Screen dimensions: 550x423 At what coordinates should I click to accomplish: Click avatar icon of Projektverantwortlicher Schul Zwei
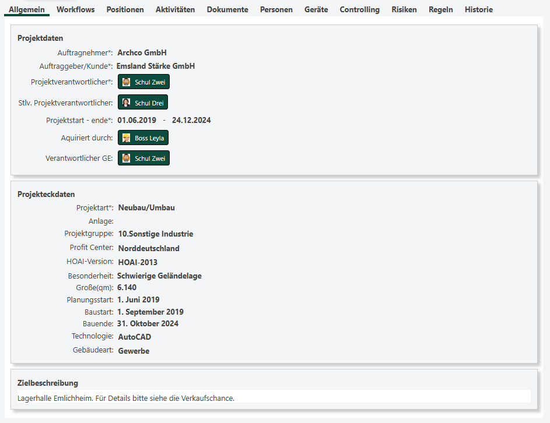[126, 82]
